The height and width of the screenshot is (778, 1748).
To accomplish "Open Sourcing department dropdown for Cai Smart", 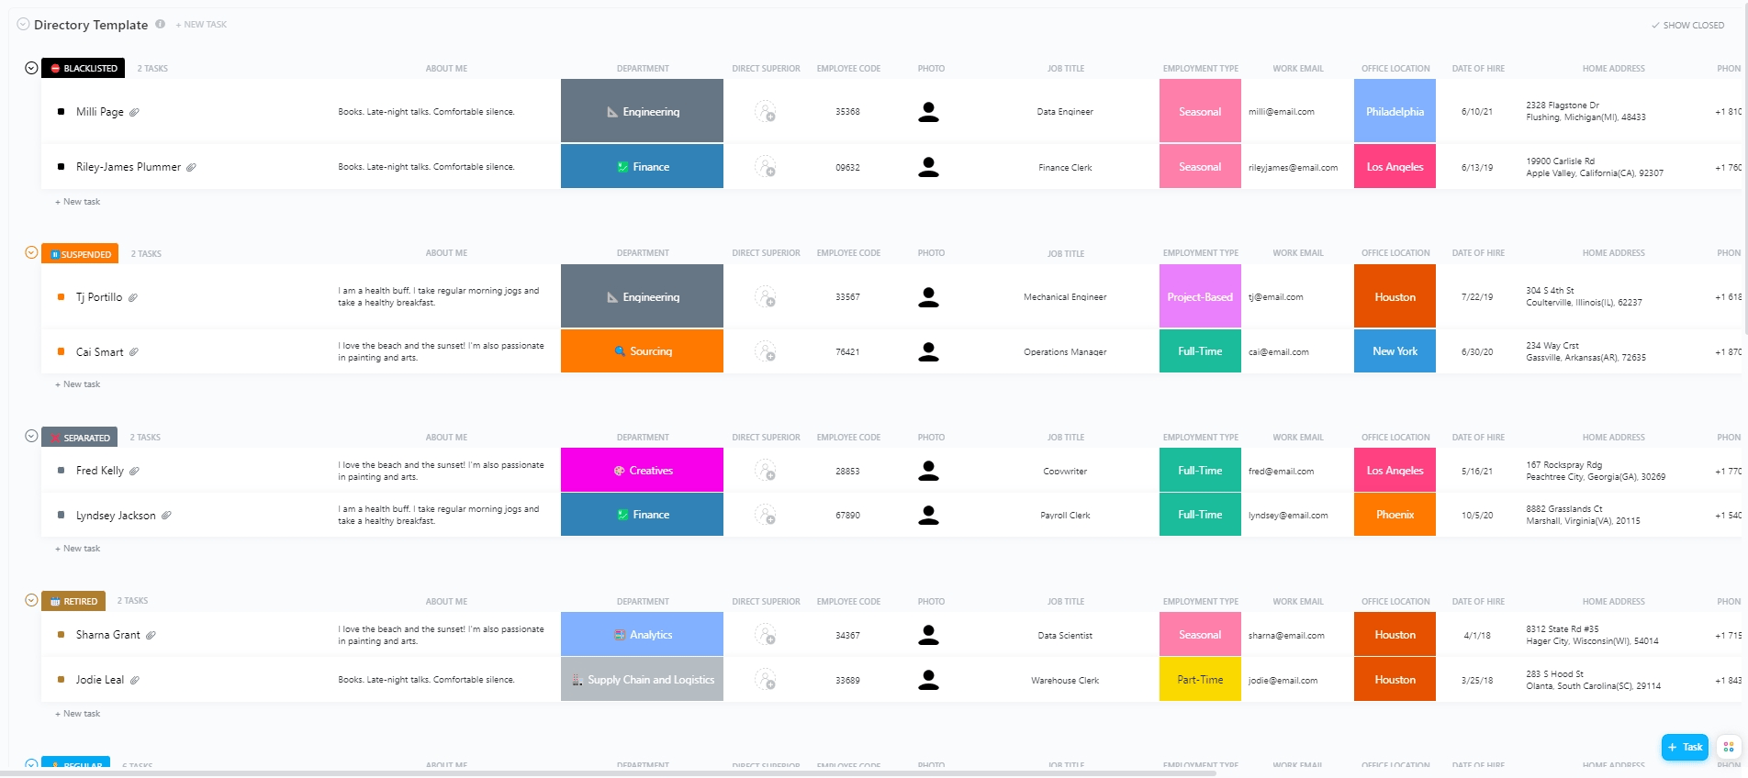I will click(642, 351).
